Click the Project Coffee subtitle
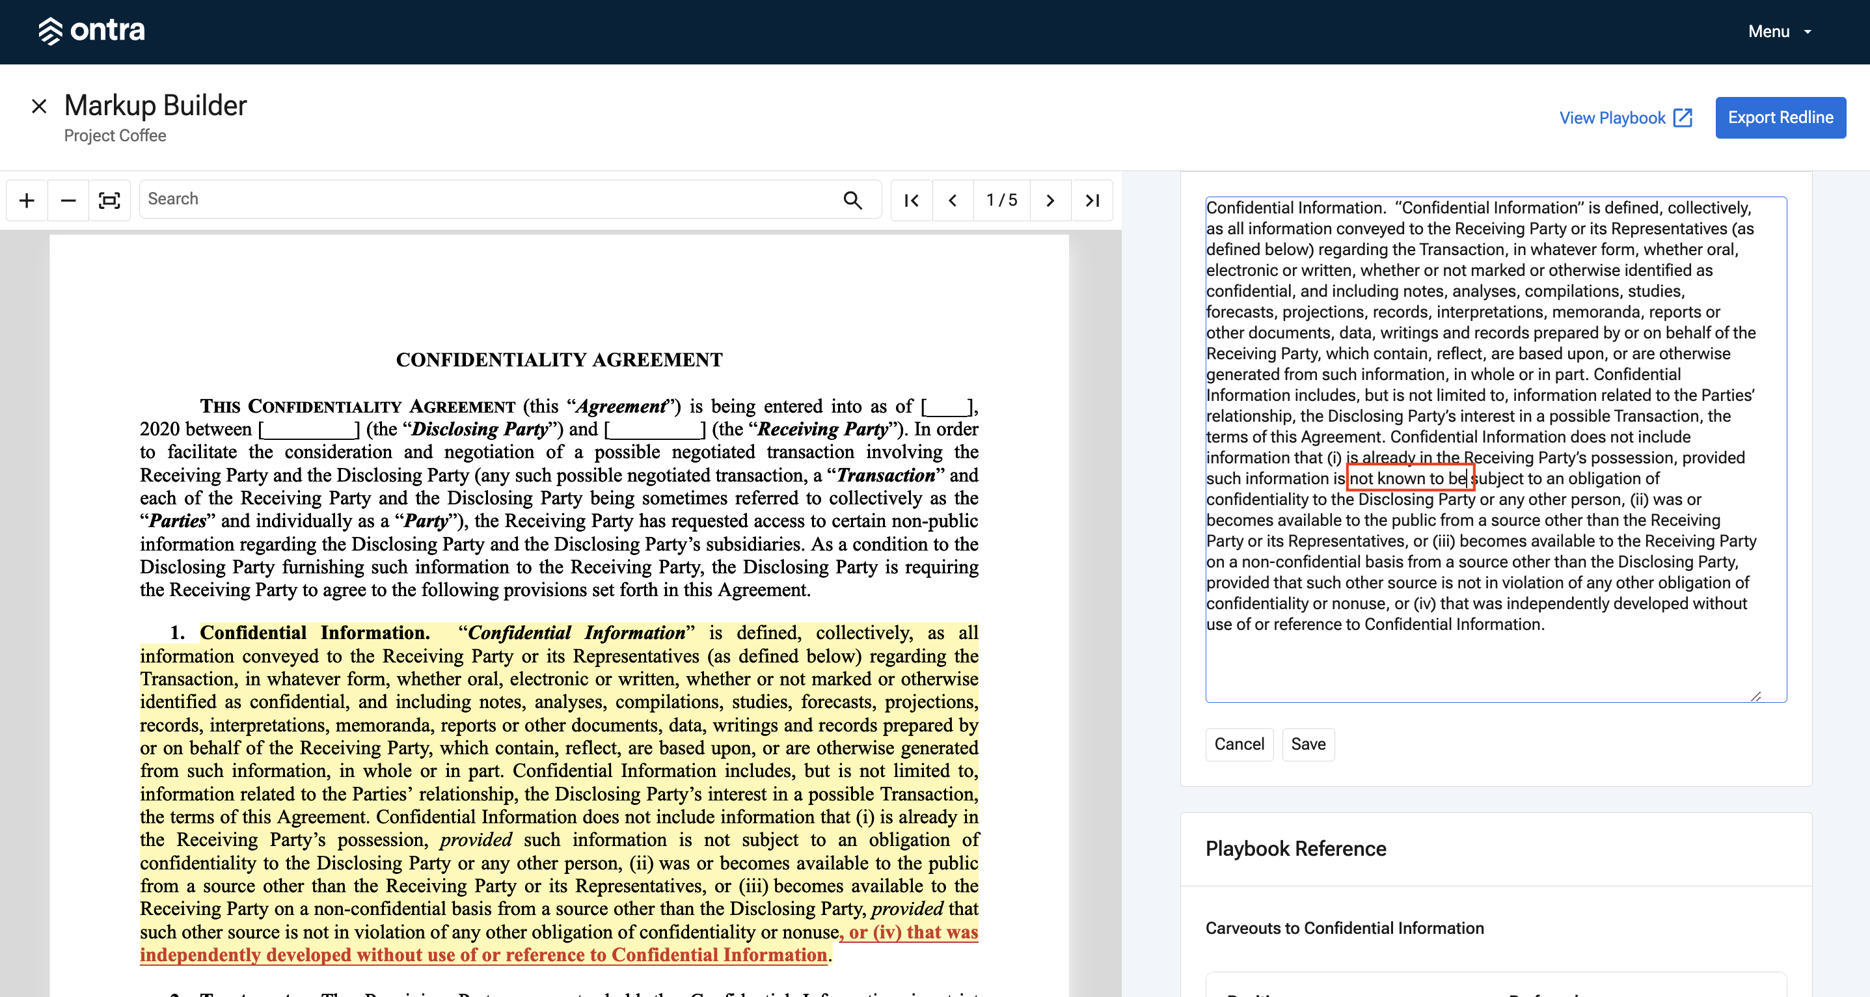This screenshot has height=997, width=1870. (115, 136)
